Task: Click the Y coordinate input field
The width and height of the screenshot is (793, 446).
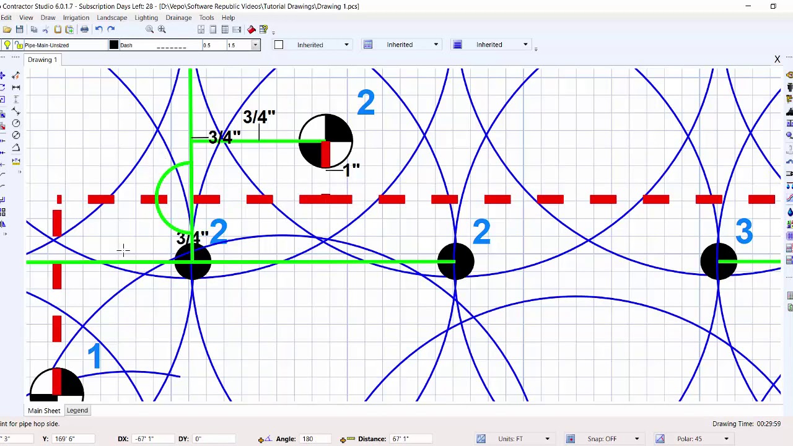Action: 73,439
